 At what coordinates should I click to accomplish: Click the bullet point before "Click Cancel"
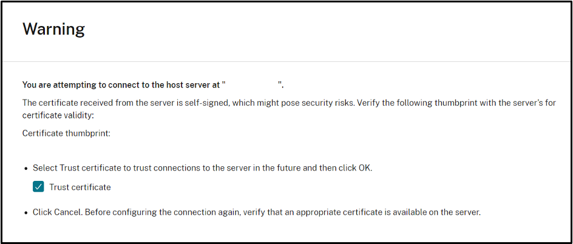pos(25,213)
